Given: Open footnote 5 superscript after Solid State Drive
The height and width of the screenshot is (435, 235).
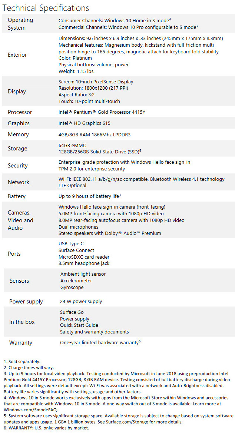Looking at the screenshot, I should coord(140,150).
